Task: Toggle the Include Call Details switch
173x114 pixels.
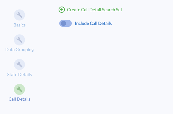Action: [66, 23]
